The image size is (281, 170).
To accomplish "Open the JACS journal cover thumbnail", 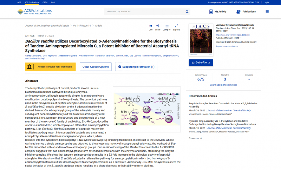I will click(201, 40).
